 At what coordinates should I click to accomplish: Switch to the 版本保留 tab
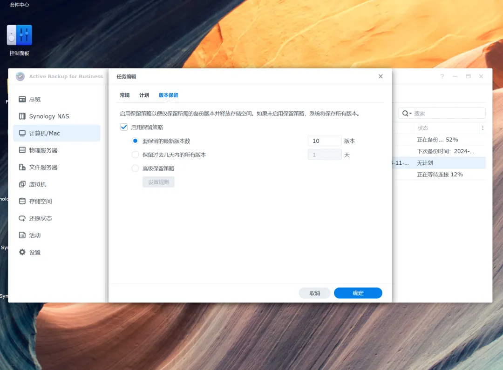[x=168, y=95]
